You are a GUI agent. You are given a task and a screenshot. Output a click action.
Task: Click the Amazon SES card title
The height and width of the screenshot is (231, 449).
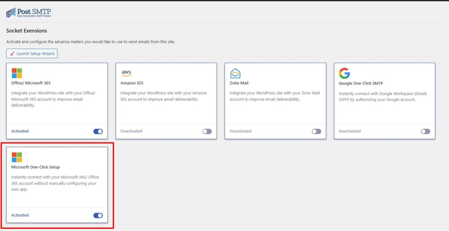[x=132, y=83]
